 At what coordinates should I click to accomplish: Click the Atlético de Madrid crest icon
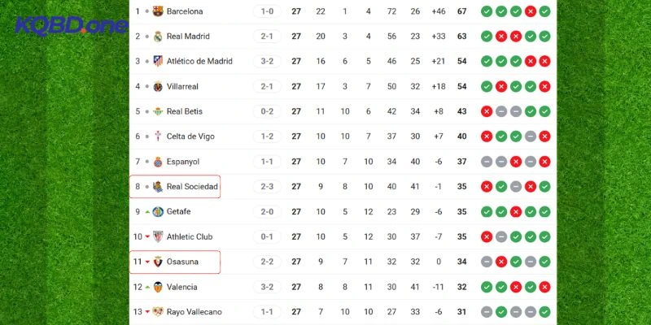(158, 62)
